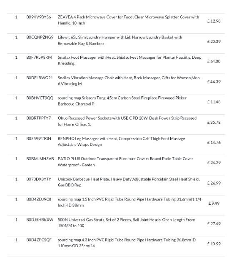229x271 pixels.
Task: Click ASIN code B0CQNPZNG9
Action: click(40, 37)
